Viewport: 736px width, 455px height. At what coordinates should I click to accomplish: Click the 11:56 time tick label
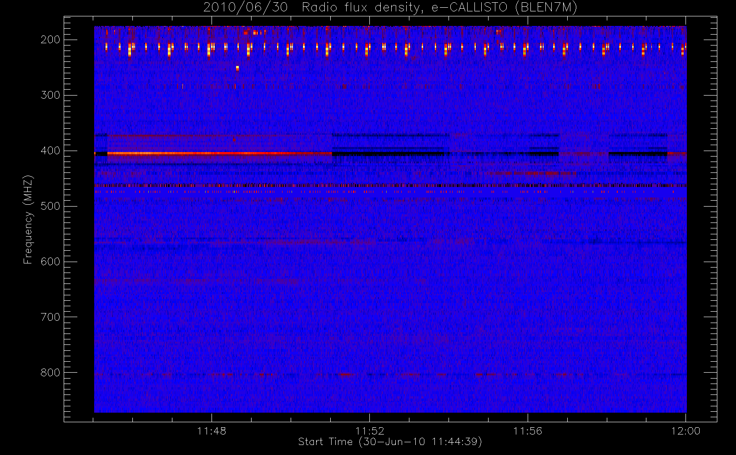coord(528,431)
